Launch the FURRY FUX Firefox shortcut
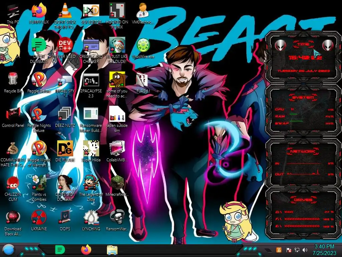Viewport: 342px width, 257px height. 39,13
